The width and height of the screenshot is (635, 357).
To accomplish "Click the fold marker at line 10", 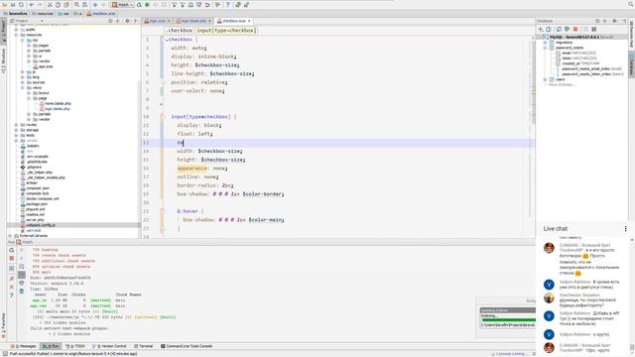I will click(x=162, y=117).
